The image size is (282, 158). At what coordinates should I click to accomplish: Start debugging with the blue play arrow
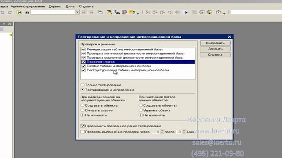(186, 12)
